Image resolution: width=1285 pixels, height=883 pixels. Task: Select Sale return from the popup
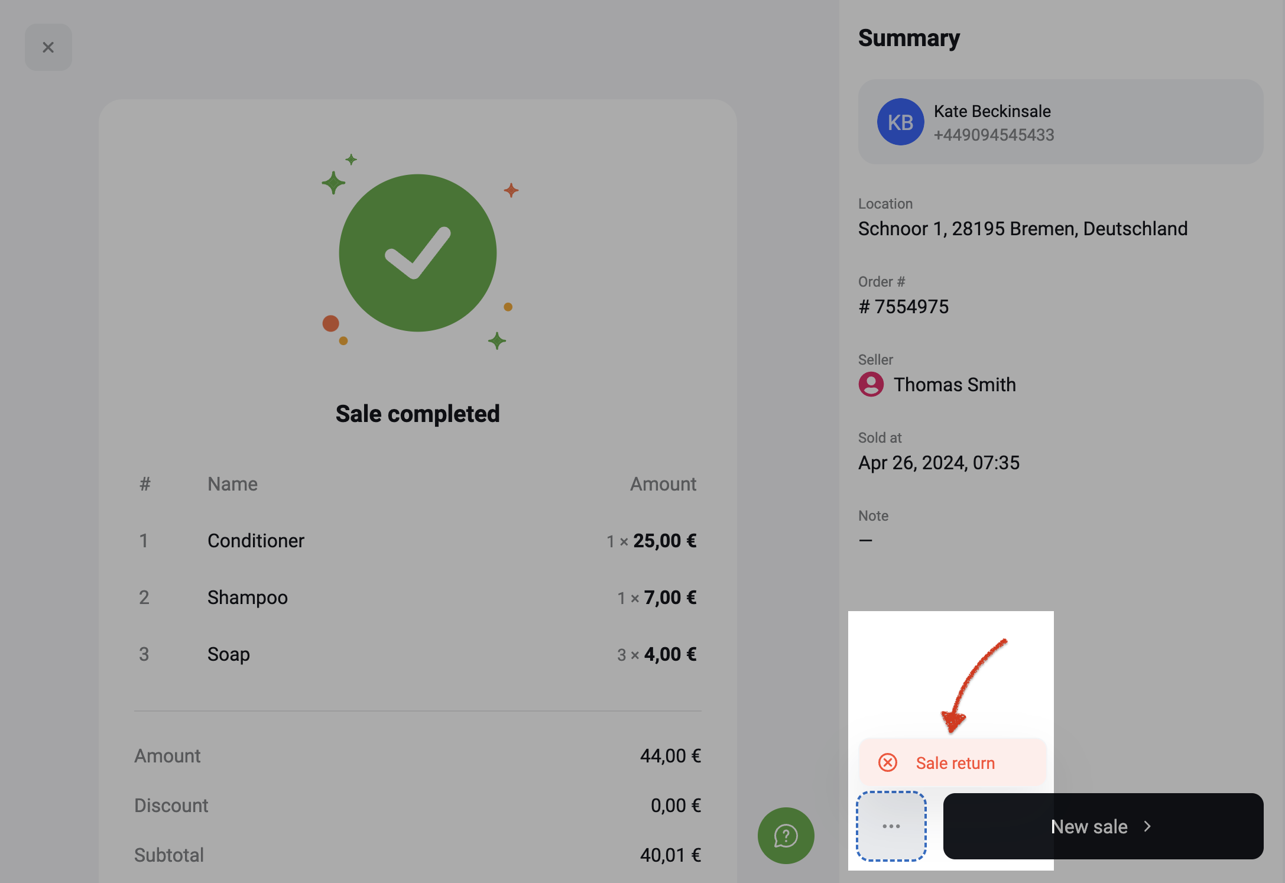952,763
